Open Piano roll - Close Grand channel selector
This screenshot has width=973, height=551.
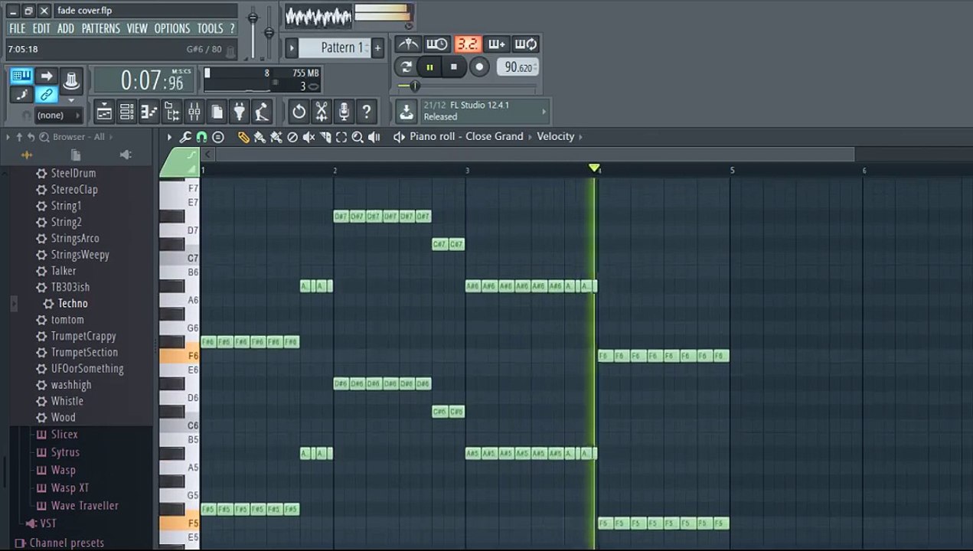point(466,136)
